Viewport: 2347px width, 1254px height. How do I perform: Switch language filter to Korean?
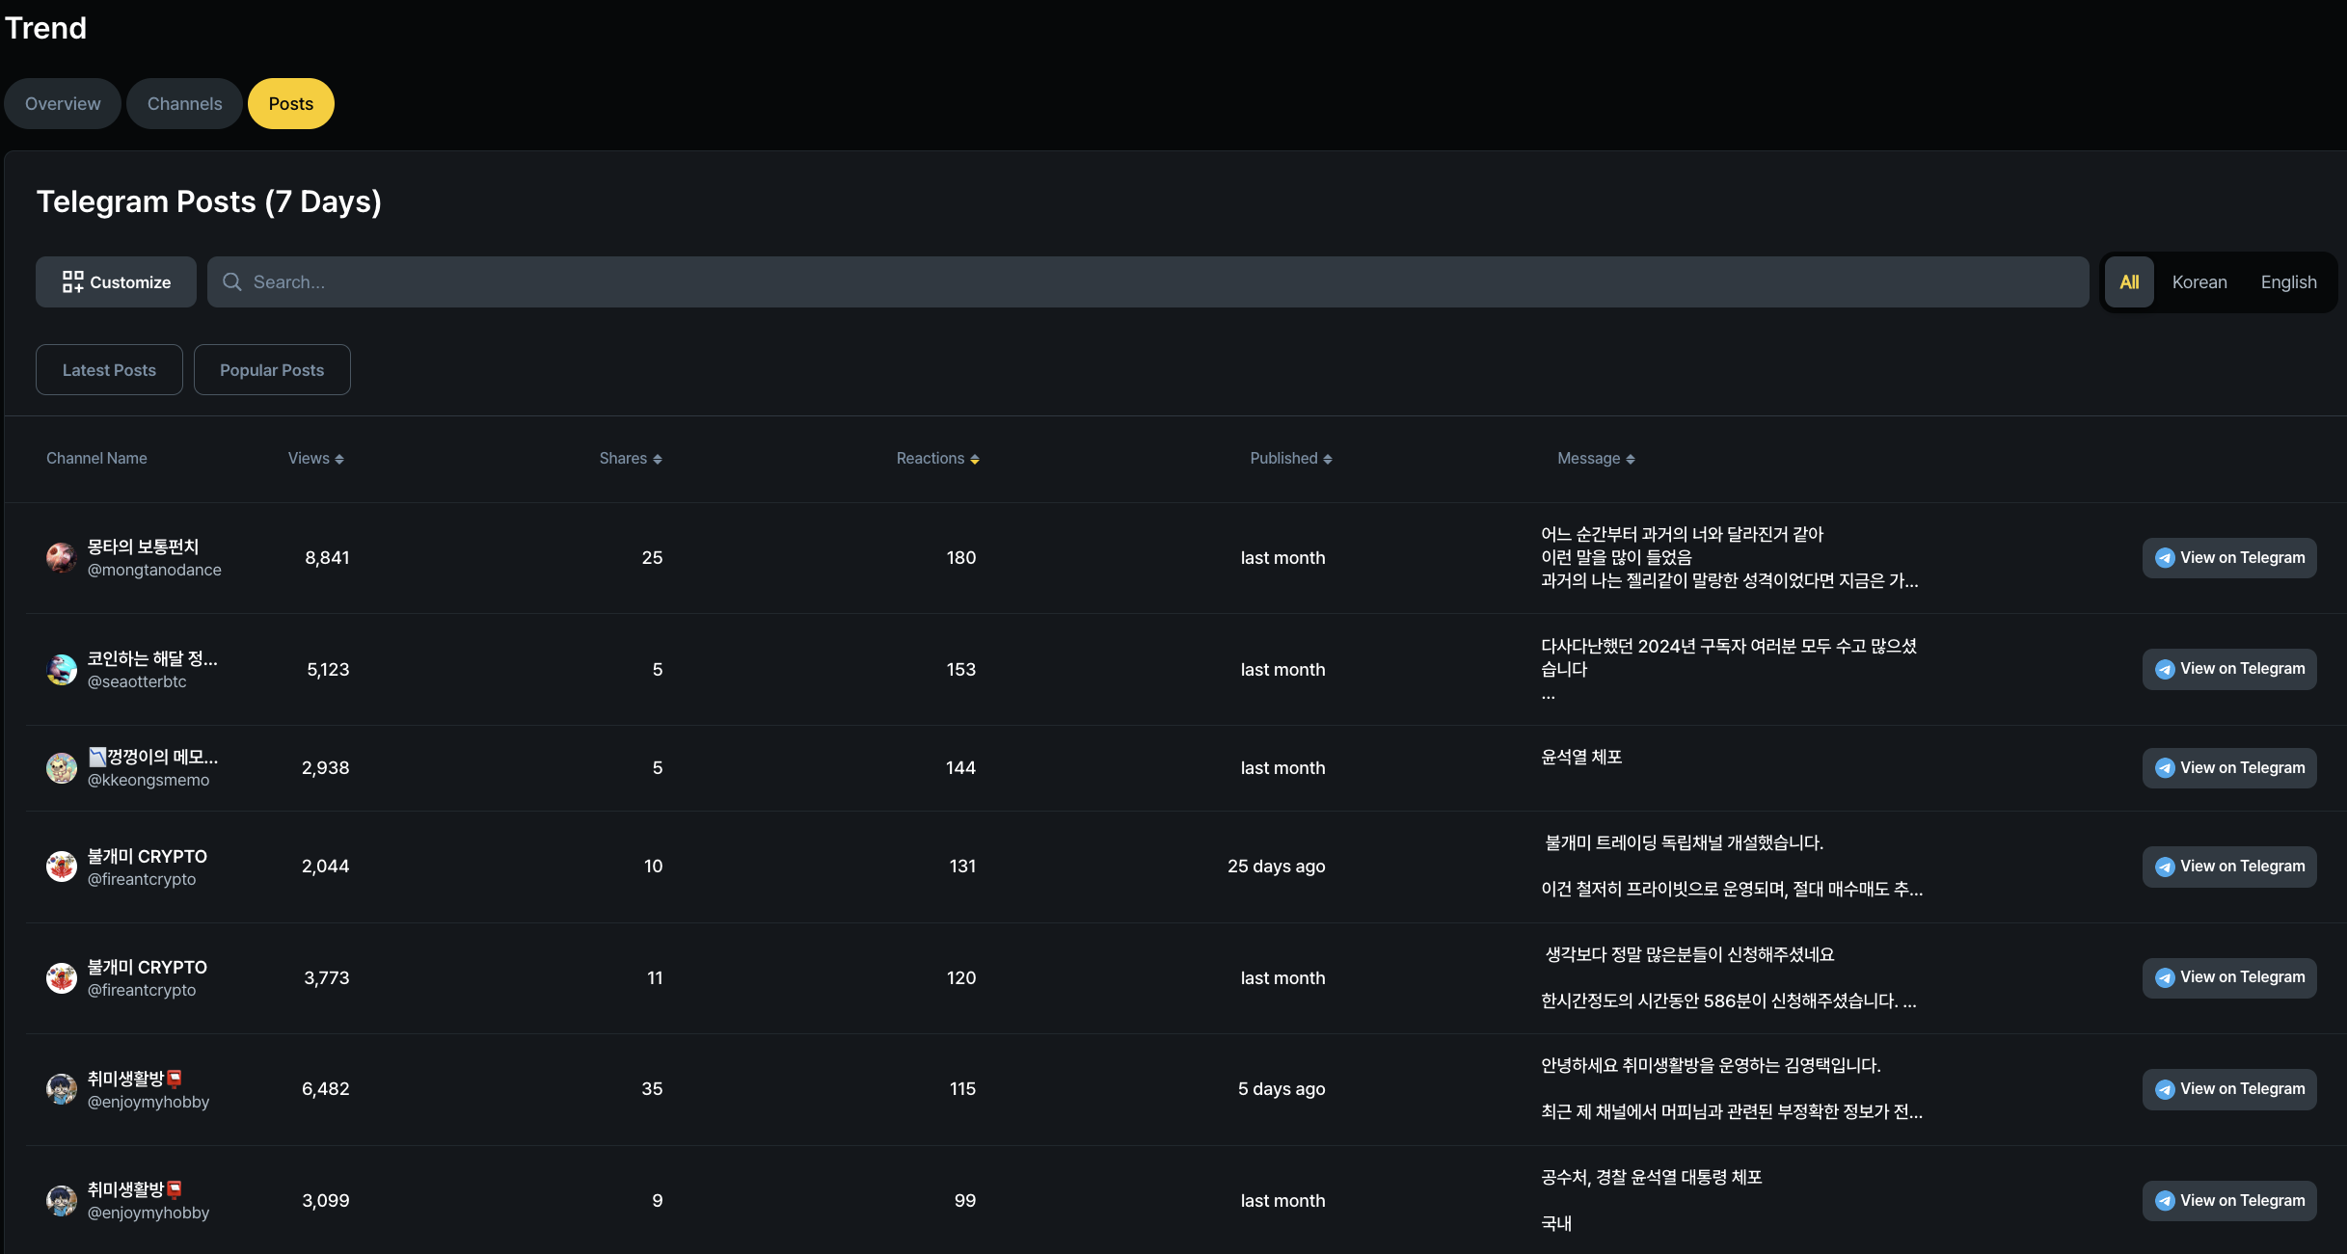[2199, 282]
